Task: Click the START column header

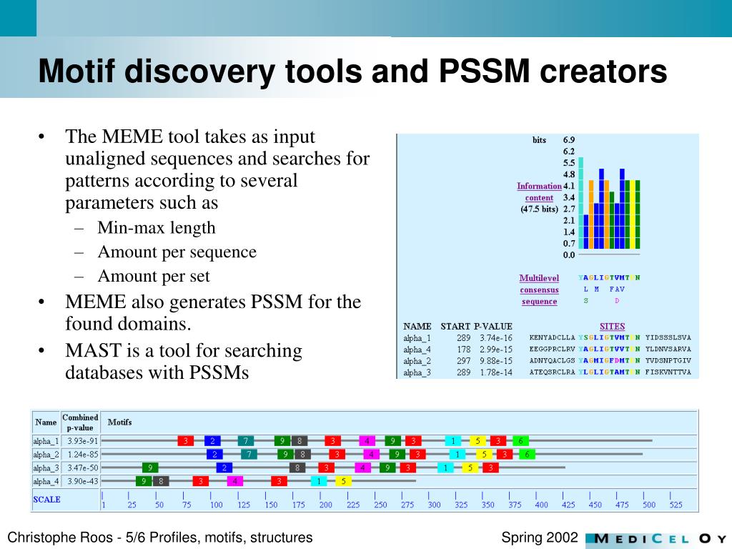Action: (455, 326)
